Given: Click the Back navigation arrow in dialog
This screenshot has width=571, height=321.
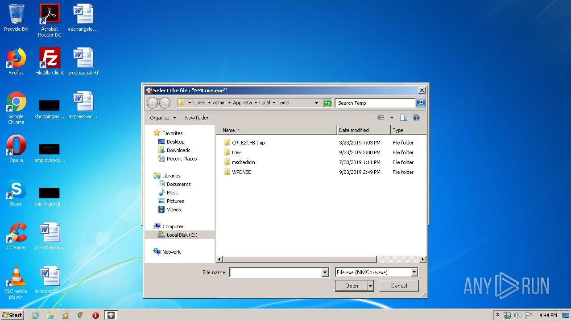Looking at the screenshot, I should tap(153, 103).
